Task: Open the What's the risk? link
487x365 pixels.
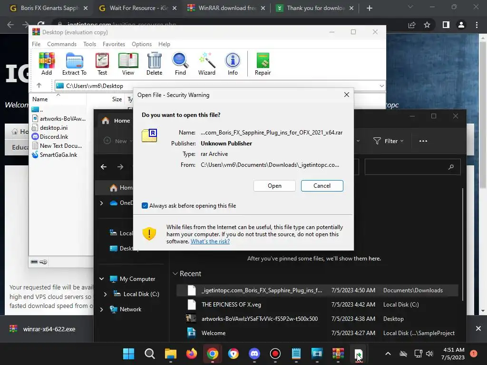Action: [210, 241]
